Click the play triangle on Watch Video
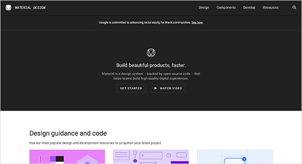 (156, 88)
